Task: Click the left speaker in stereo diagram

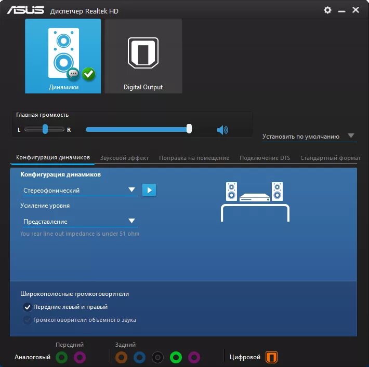Action: [x=231, y=192]
